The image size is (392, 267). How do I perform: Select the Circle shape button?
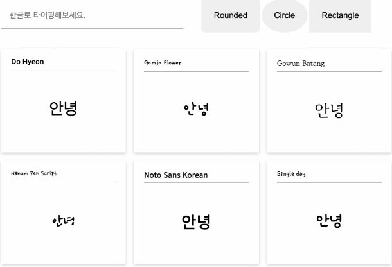click(285, 16)
